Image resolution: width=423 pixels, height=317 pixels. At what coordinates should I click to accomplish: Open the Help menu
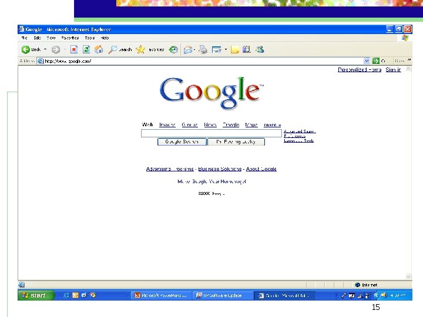105,38
